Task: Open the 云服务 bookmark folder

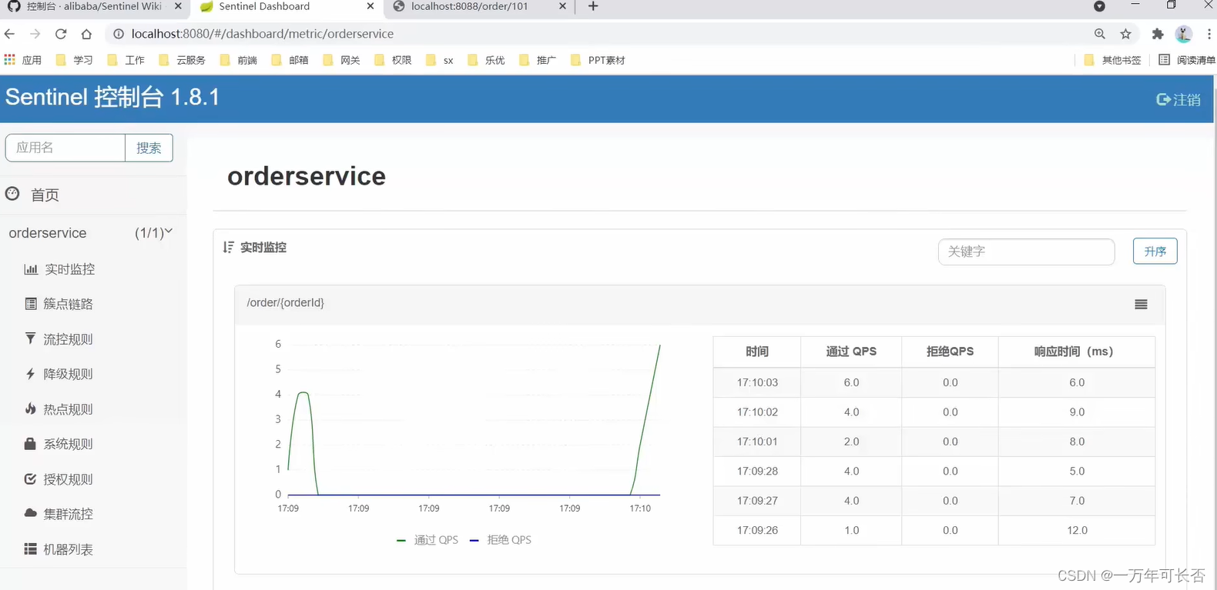Action: (182, 60)
